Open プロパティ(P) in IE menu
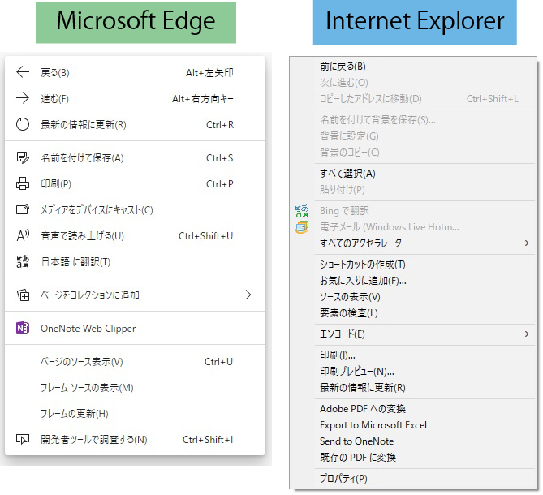The height and width of the screenshot is (495, 543). click(x=413, y=479)
